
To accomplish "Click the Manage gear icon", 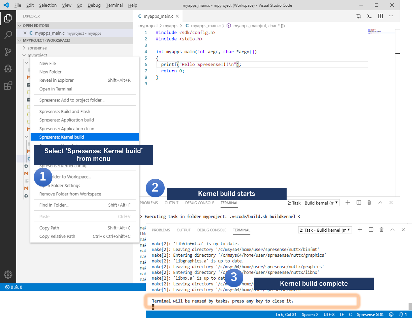I will point(8,274).
